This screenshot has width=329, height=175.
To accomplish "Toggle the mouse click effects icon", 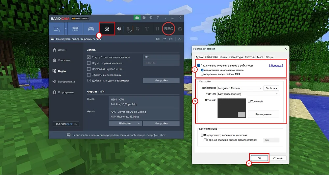I will coord(138,29).
